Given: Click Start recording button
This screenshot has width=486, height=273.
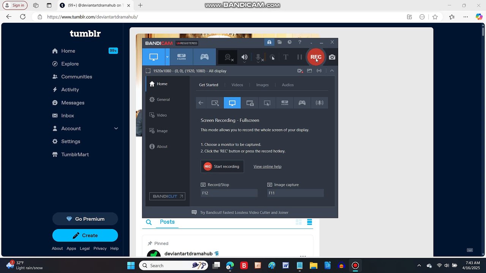Looking at the screenshot, I should (x=222, y=166).
